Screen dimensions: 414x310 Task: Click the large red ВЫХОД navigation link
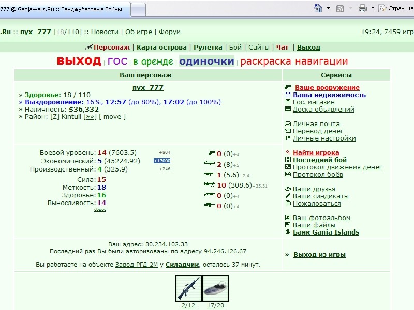[79, 61]
